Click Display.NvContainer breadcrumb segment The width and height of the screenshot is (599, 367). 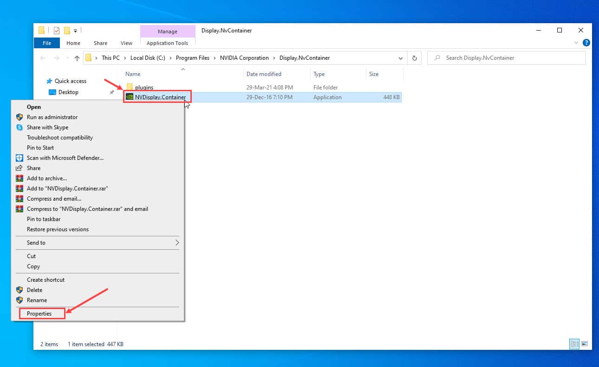click(305, 58)
